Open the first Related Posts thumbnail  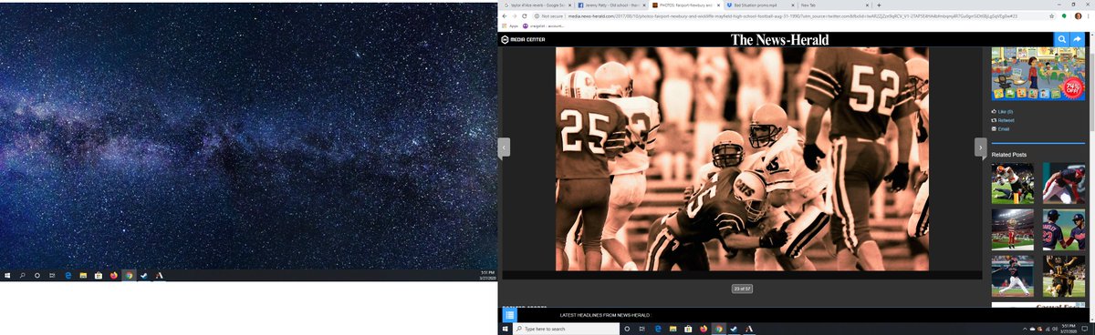point(1013,183)
